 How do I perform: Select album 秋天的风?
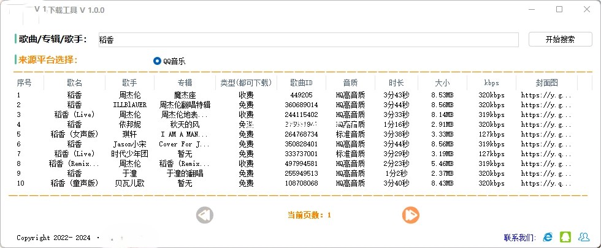pyautogui.click(x=185, y=124)
